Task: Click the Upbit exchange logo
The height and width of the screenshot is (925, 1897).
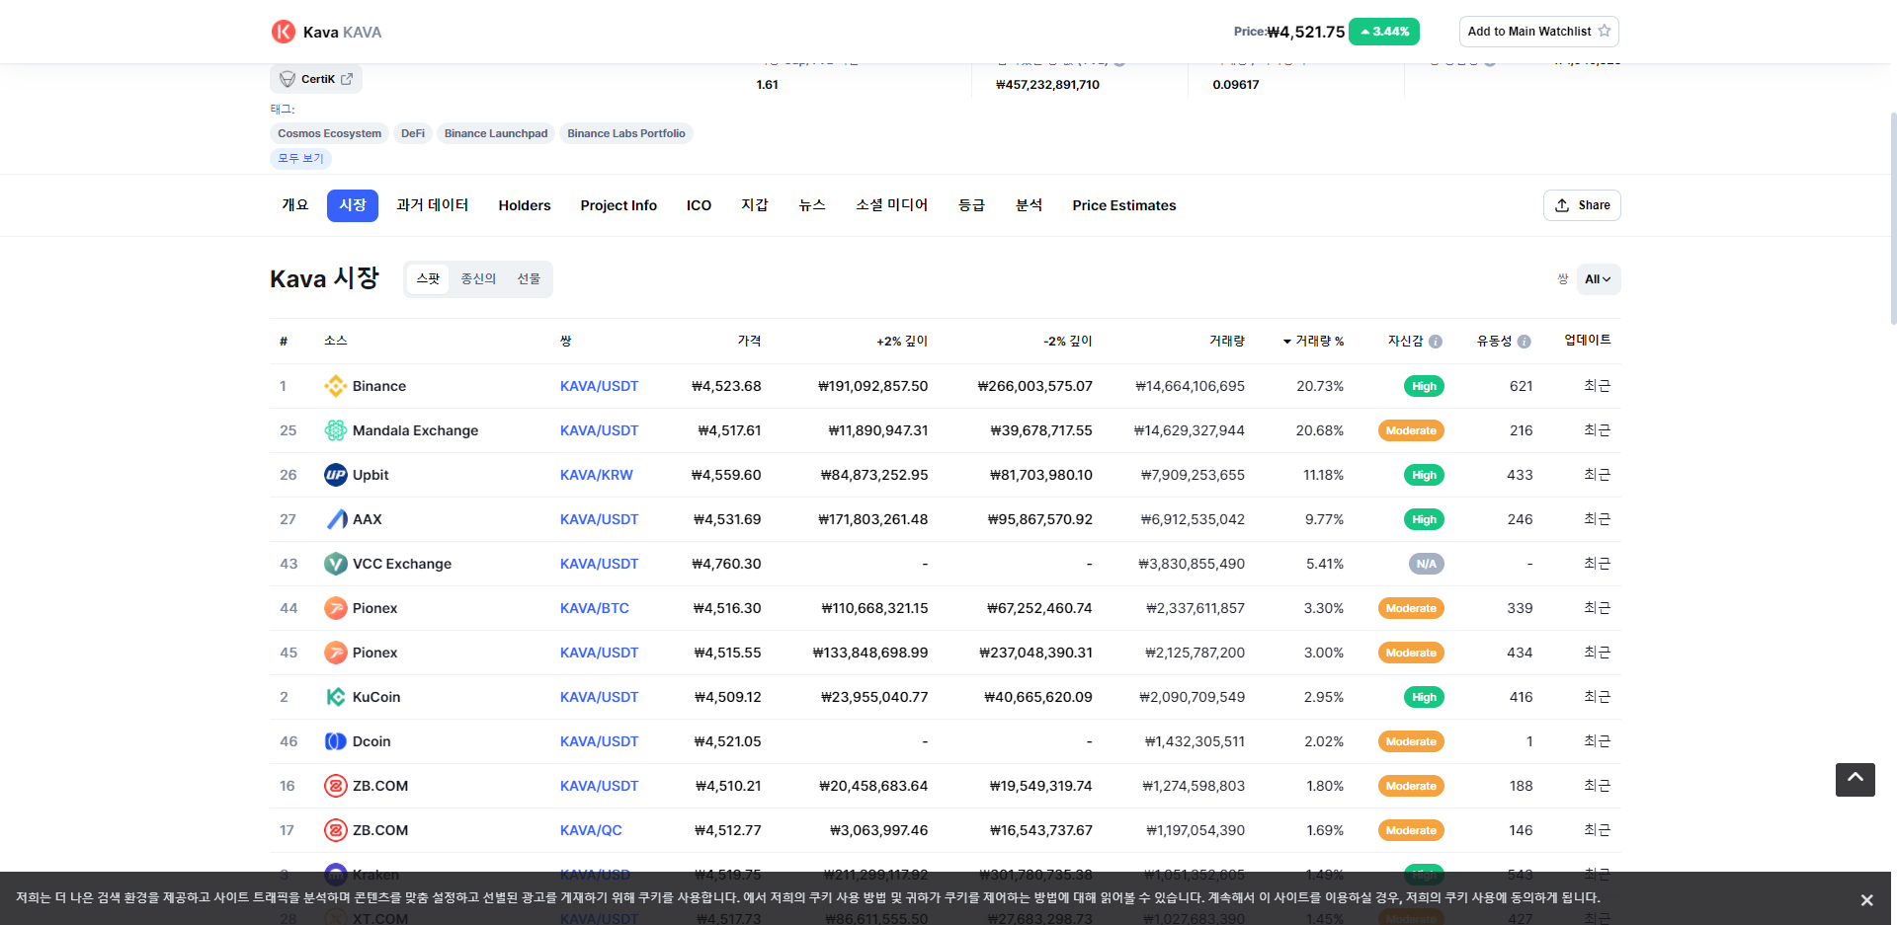Action: point(336,475)
